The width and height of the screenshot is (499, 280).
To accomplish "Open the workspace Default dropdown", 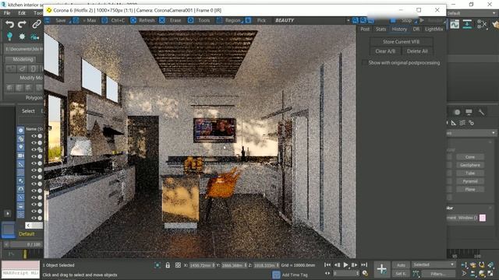I will coord(472,13).
